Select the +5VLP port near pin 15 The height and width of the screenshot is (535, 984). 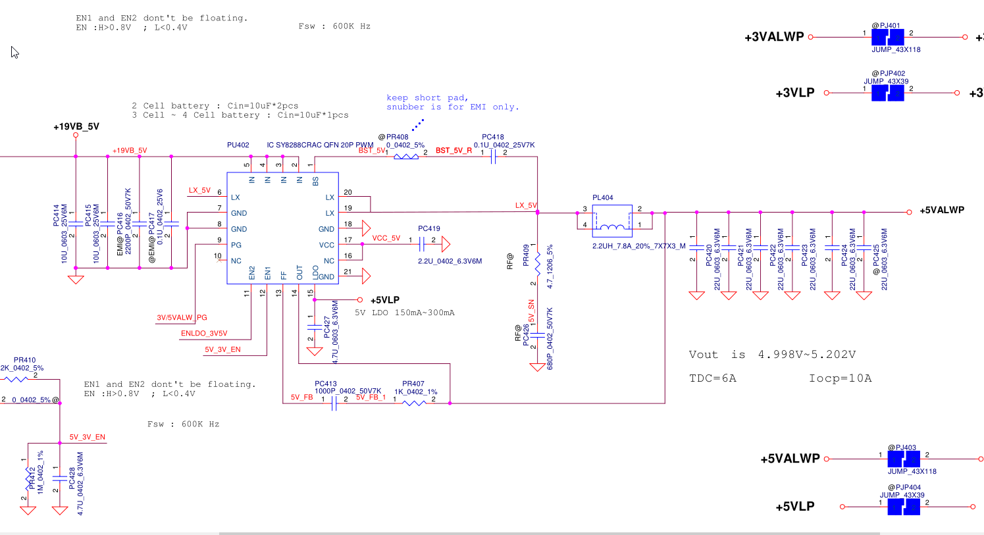pyautogui.click(x=385, y=300)
